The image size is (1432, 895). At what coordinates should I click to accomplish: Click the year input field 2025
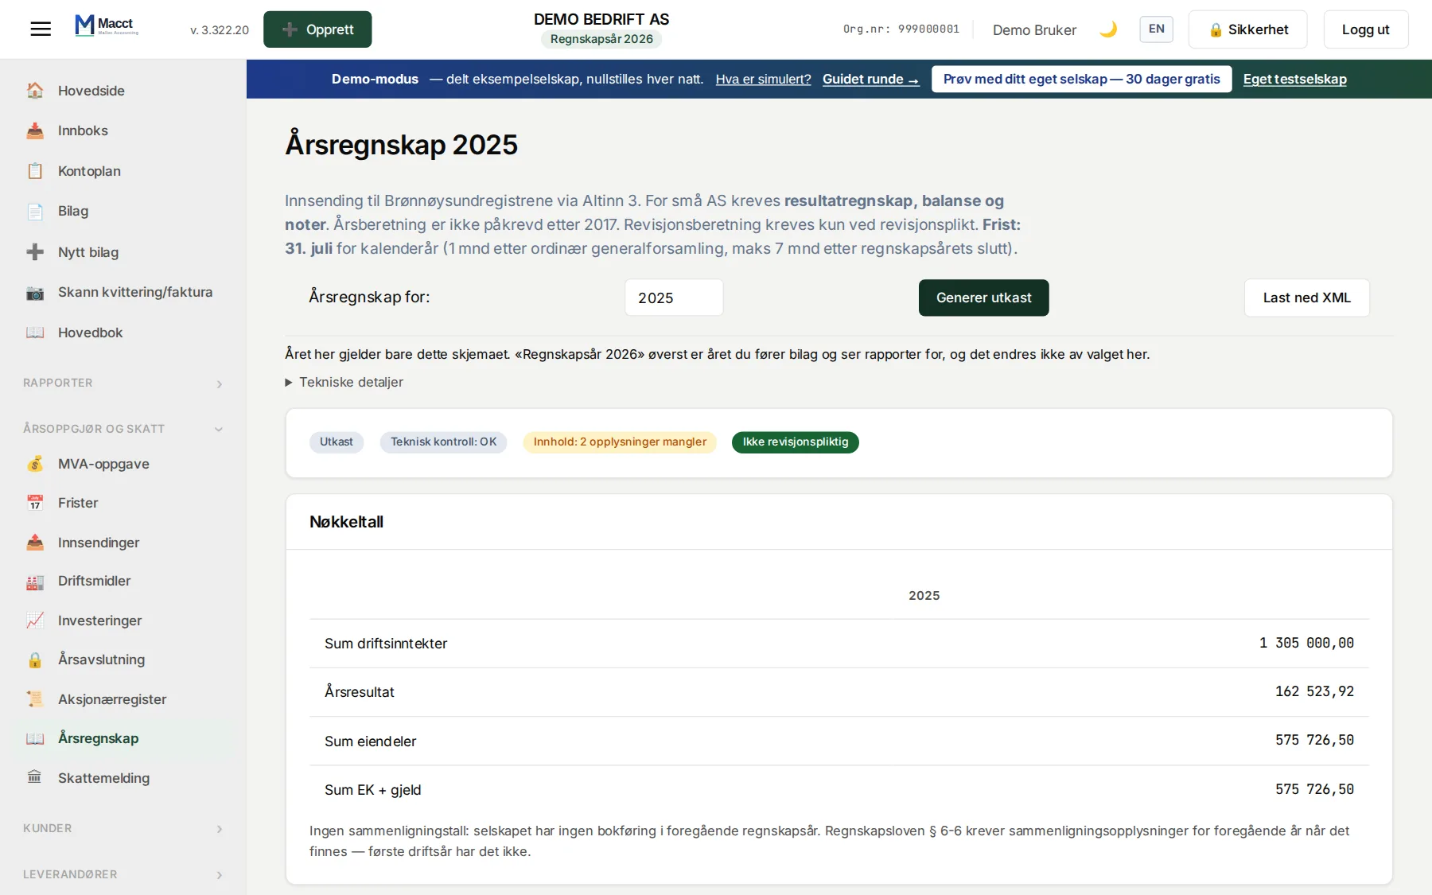coord(674,298)
